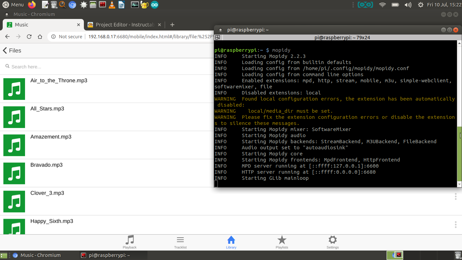Close the Music browser tab

78,25
